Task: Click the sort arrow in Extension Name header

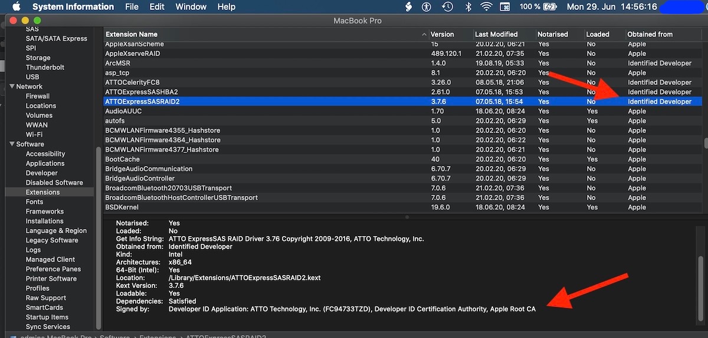Action: coord(424,35)
